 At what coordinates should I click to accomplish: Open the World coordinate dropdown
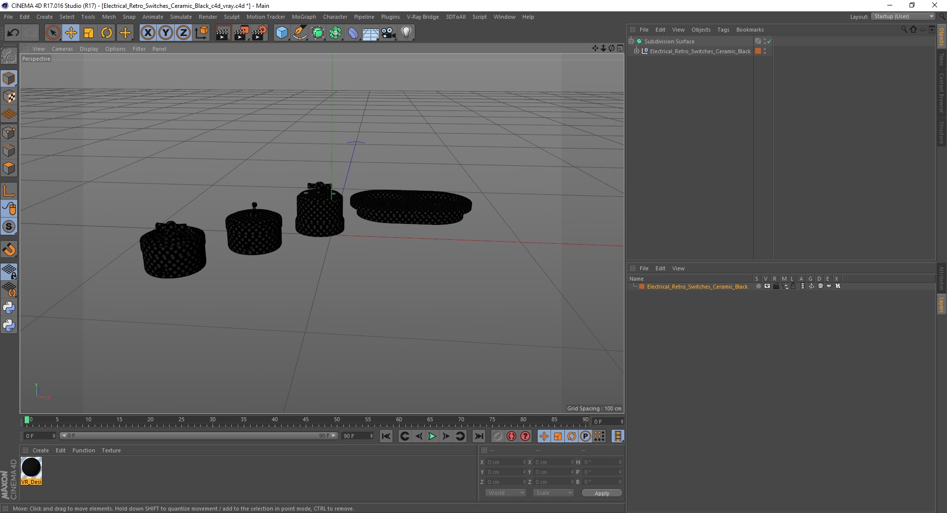(506, 493)
